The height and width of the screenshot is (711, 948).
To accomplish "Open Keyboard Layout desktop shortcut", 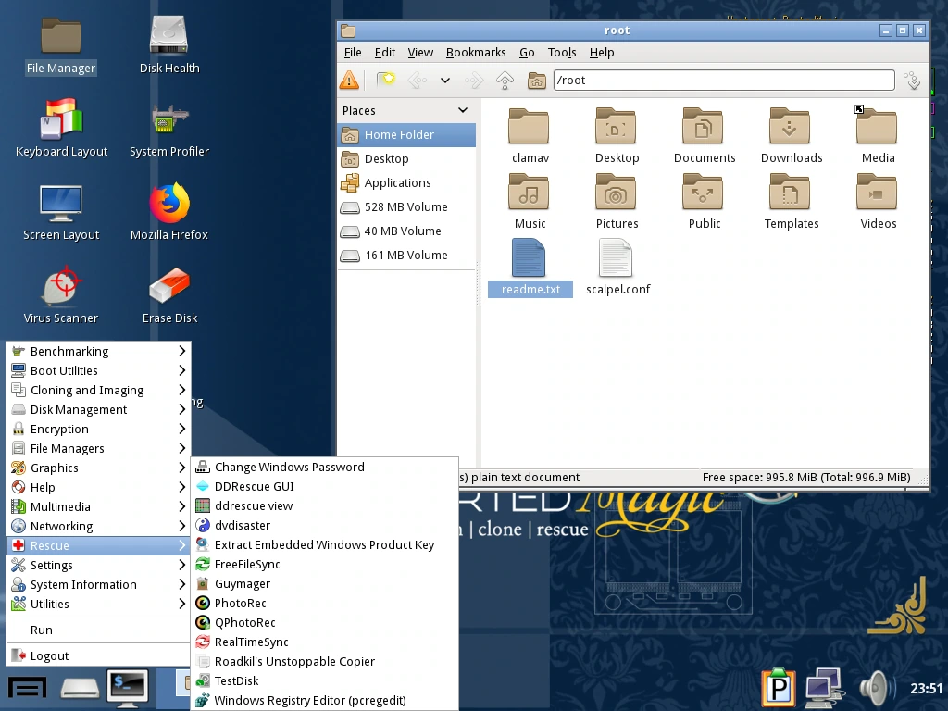I will coord(61,129).
